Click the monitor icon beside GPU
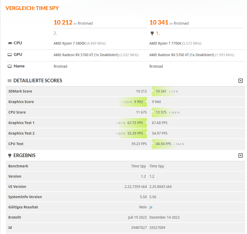The height and width of the screenshot is (234, 247). (10, 55)
